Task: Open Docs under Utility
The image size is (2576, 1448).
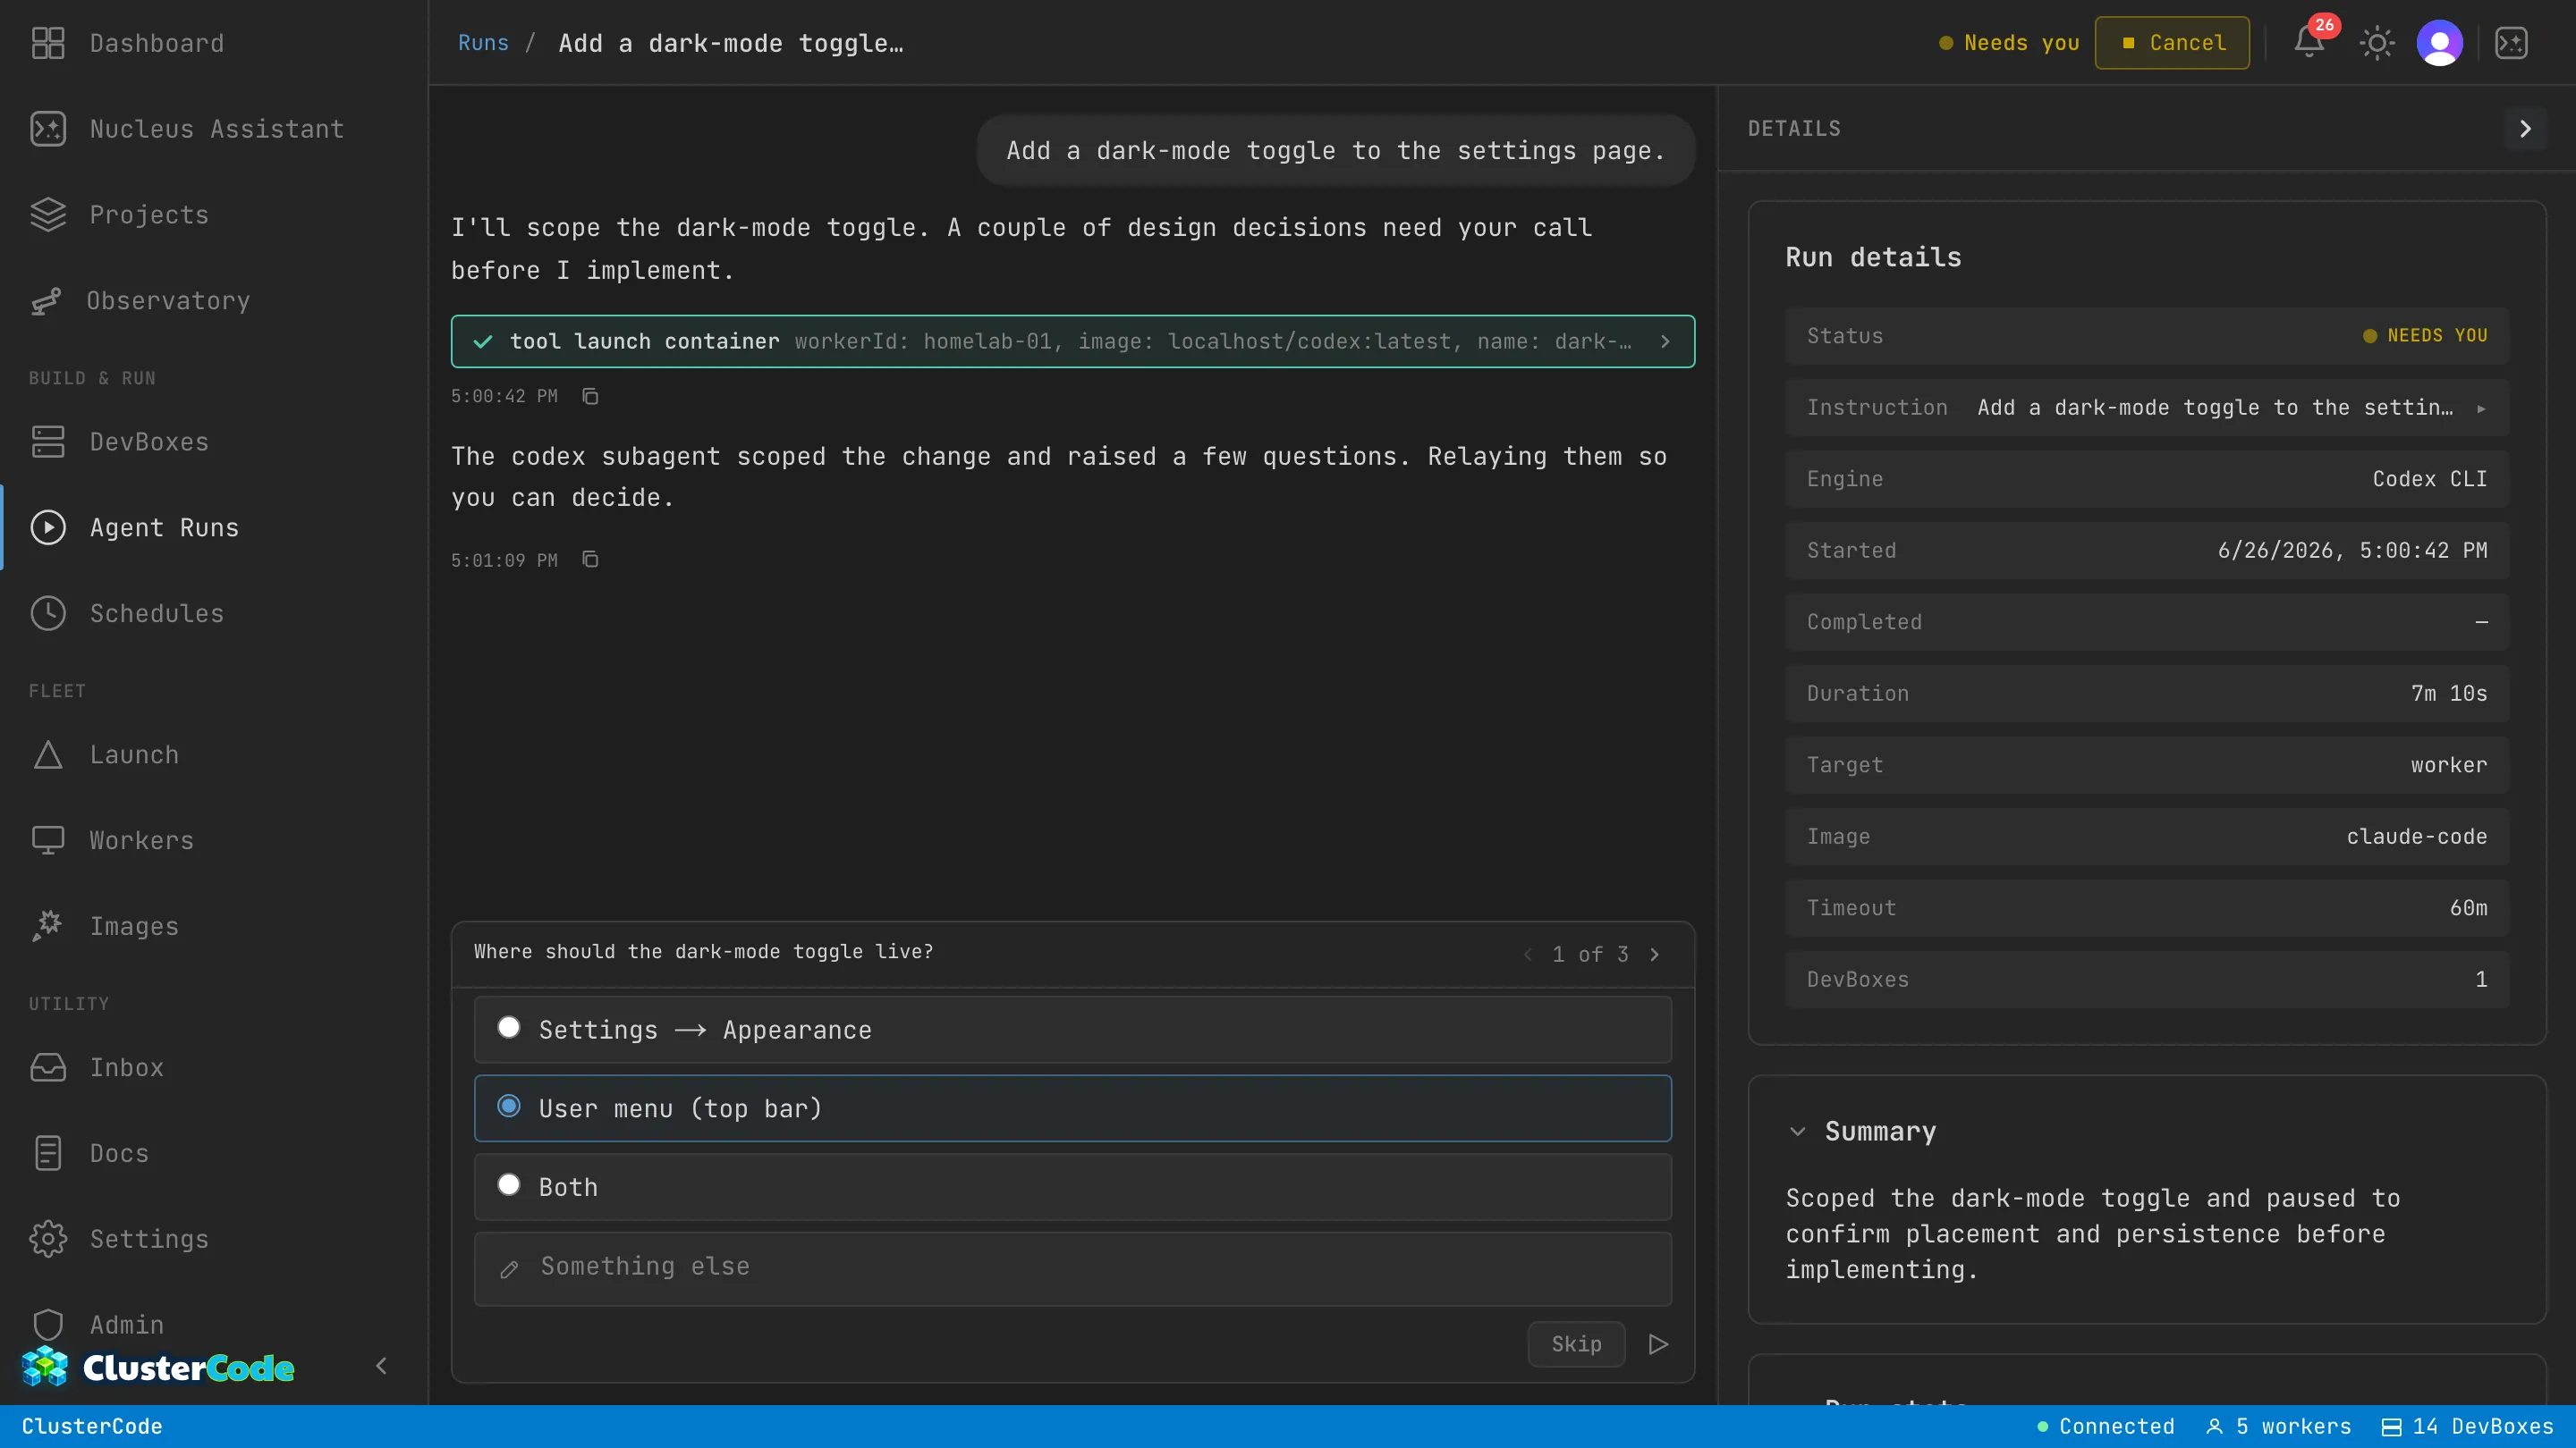Action: pos(119,1153)
